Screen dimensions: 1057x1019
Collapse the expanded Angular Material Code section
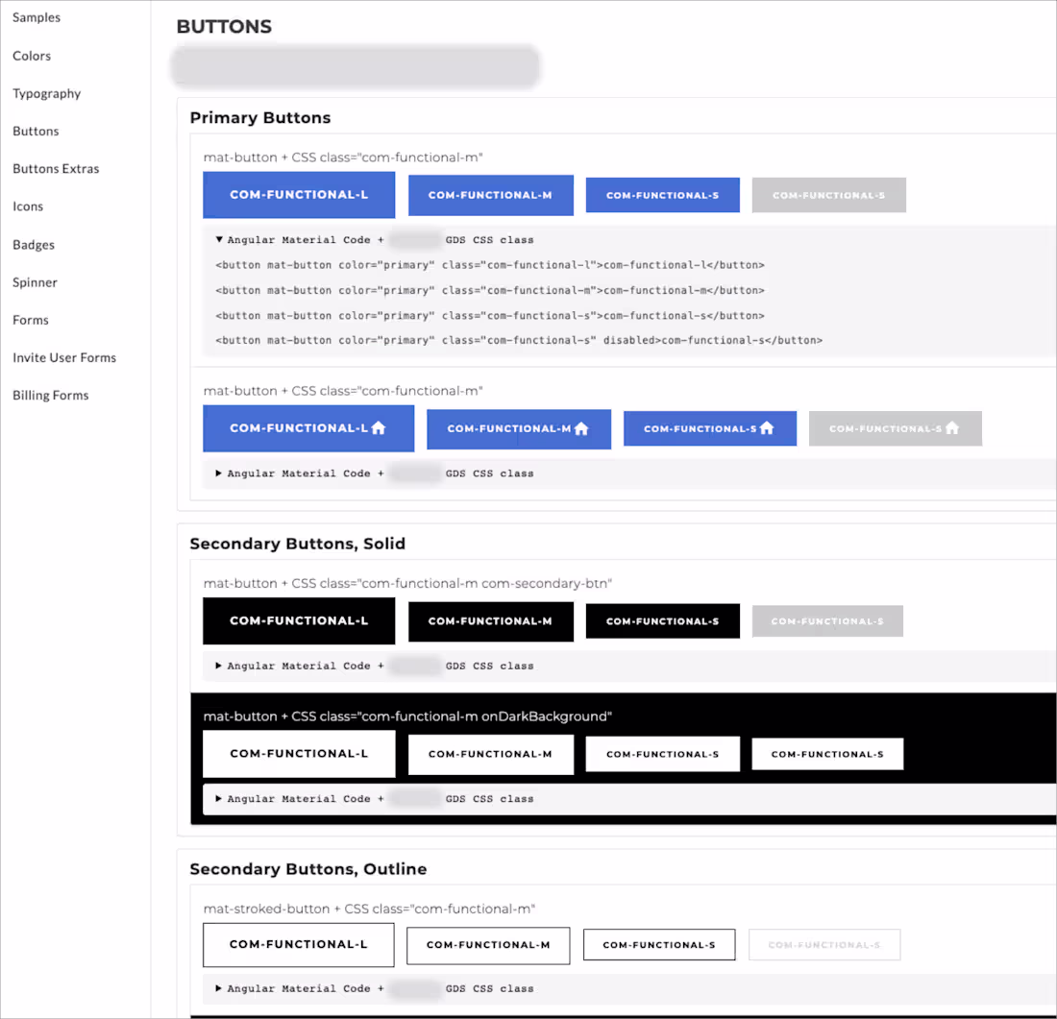click(x=374, y=240)
